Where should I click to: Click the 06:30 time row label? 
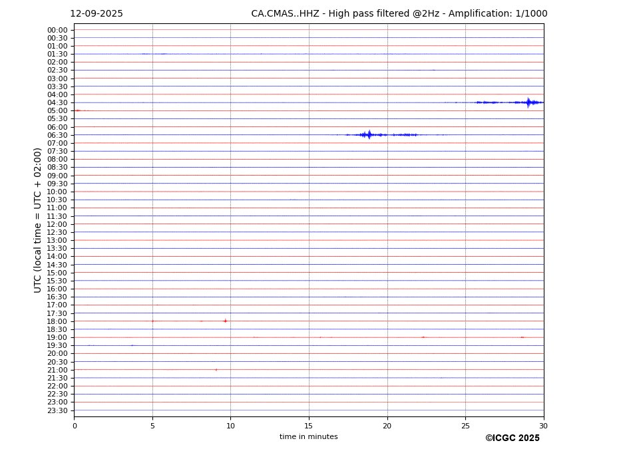[57, 135]
